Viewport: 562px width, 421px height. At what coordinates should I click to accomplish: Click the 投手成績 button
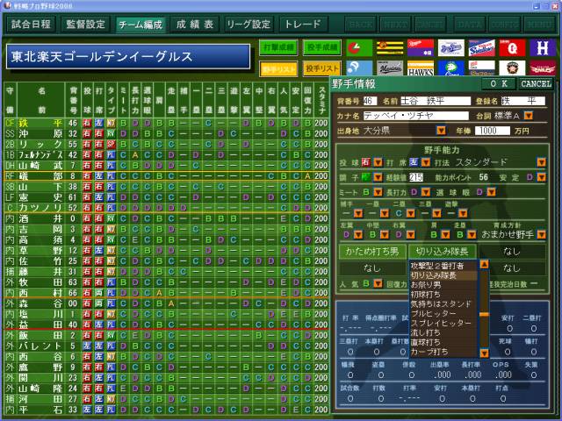tap(322, 47)
